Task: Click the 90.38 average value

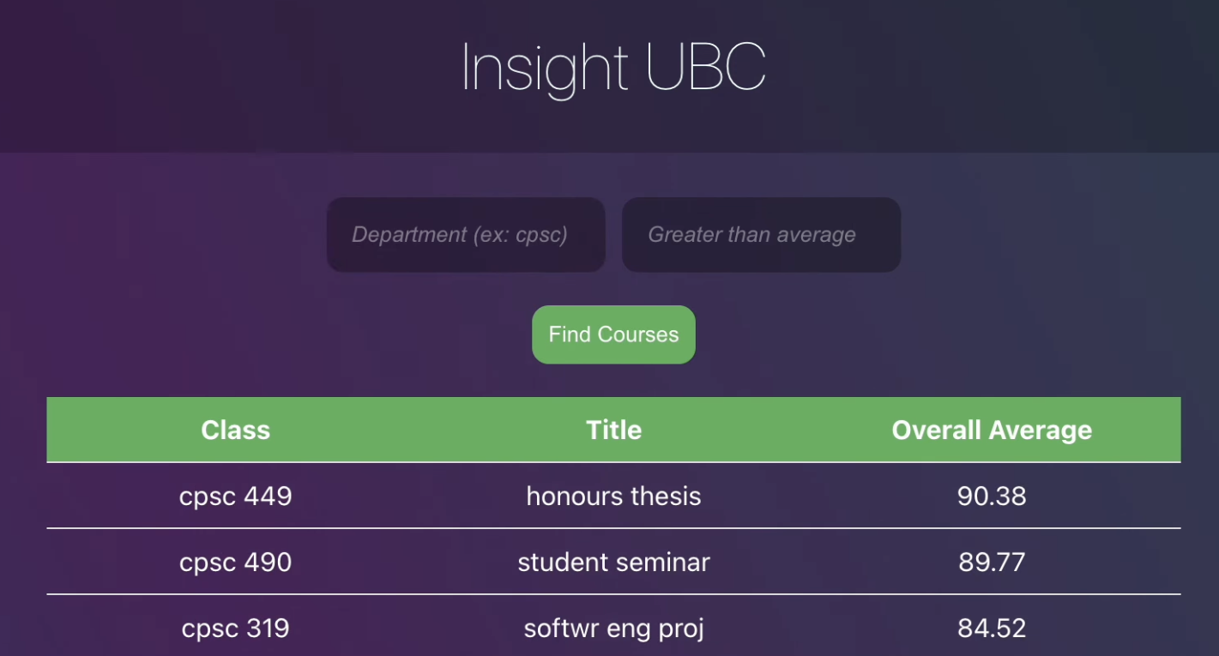Action: point(992,496)
